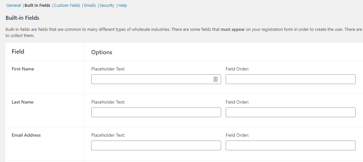This screenshot has width=363, height=162.
Task: Click Email Address's "Placeholder Text:" label
Action: 108,135
